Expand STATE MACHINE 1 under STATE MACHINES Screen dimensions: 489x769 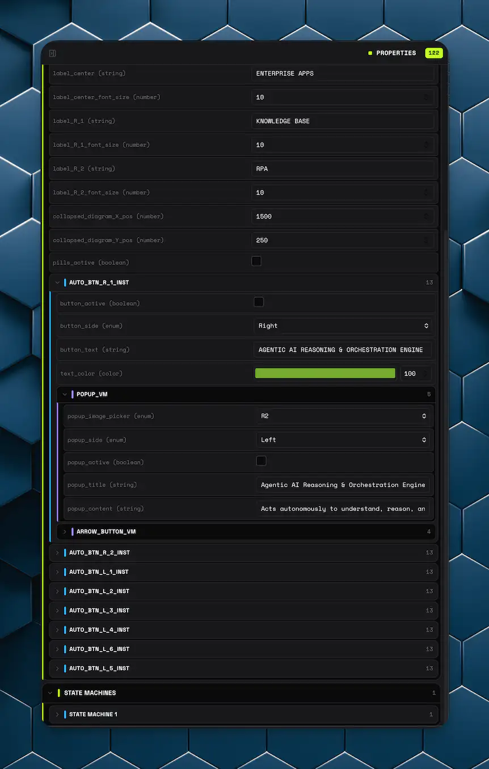coord(56,714)
